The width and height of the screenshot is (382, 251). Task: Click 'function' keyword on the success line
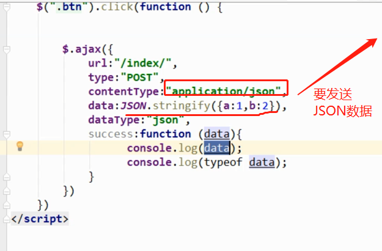click(x=166, y=134)
